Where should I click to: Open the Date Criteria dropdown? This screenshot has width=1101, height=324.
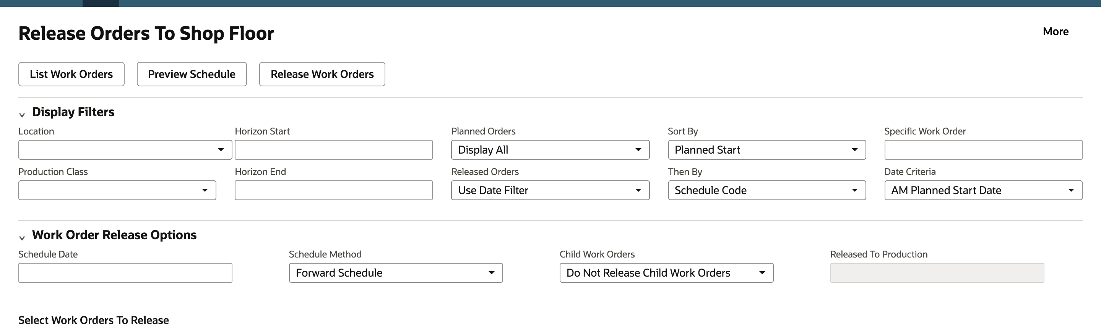click(x=983, y=190)
